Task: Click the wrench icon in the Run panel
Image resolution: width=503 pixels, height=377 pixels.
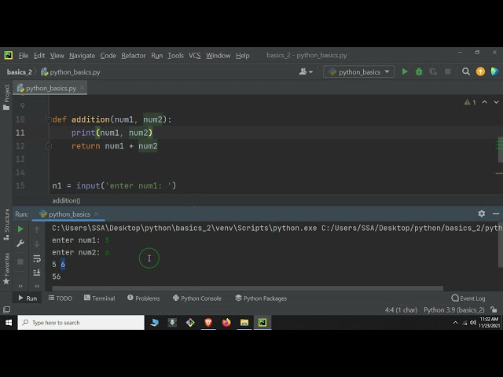Action: (x=20, y=243)
